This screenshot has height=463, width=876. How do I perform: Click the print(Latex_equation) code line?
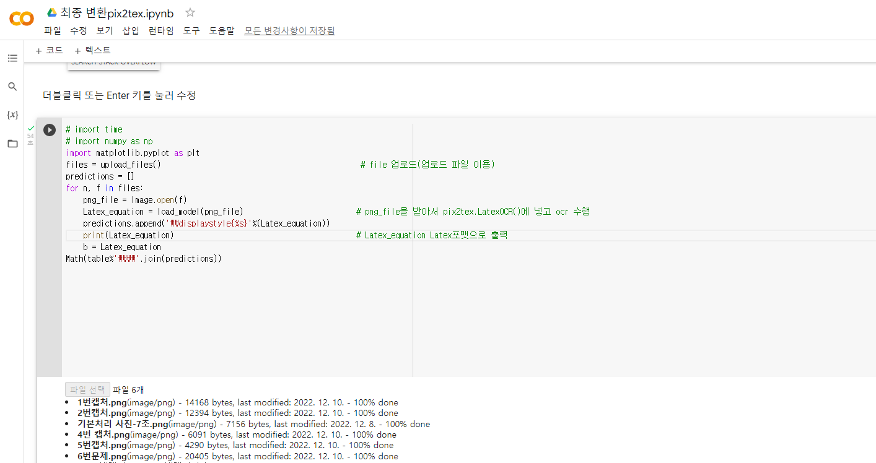tap(128, 235)
